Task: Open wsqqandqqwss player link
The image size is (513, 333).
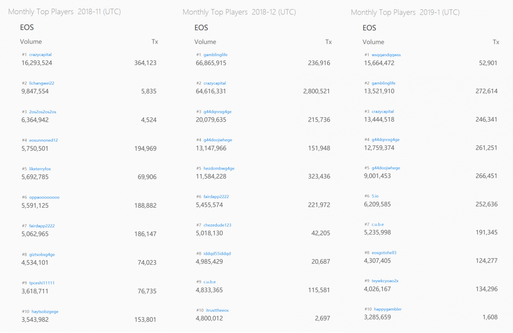Action: click(386, 55)
